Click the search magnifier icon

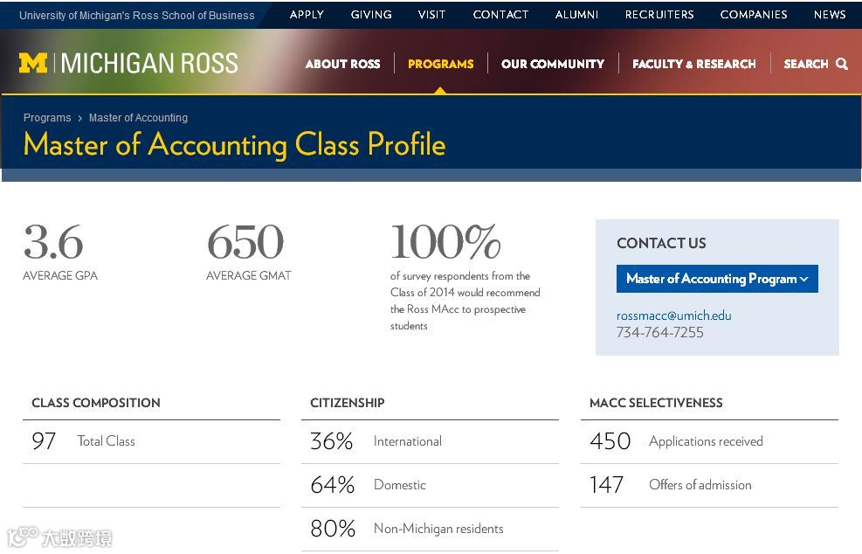pyautogui.click(x=842, y=64)
